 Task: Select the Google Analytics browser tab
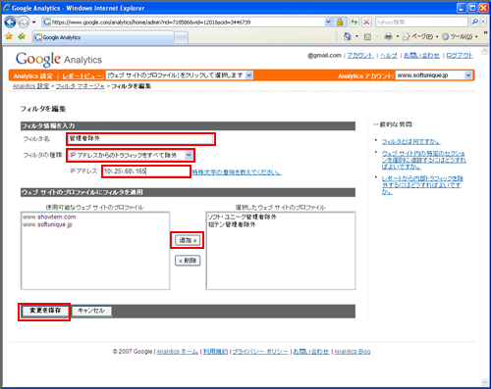pyautogui.click(x=103, y=37)
